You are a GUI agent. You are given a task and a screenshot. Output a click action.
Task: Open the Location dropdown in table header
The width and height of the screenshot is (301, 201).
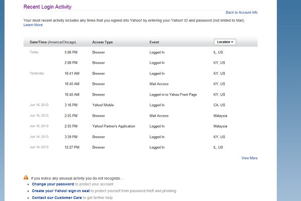[x=225, y=42]
